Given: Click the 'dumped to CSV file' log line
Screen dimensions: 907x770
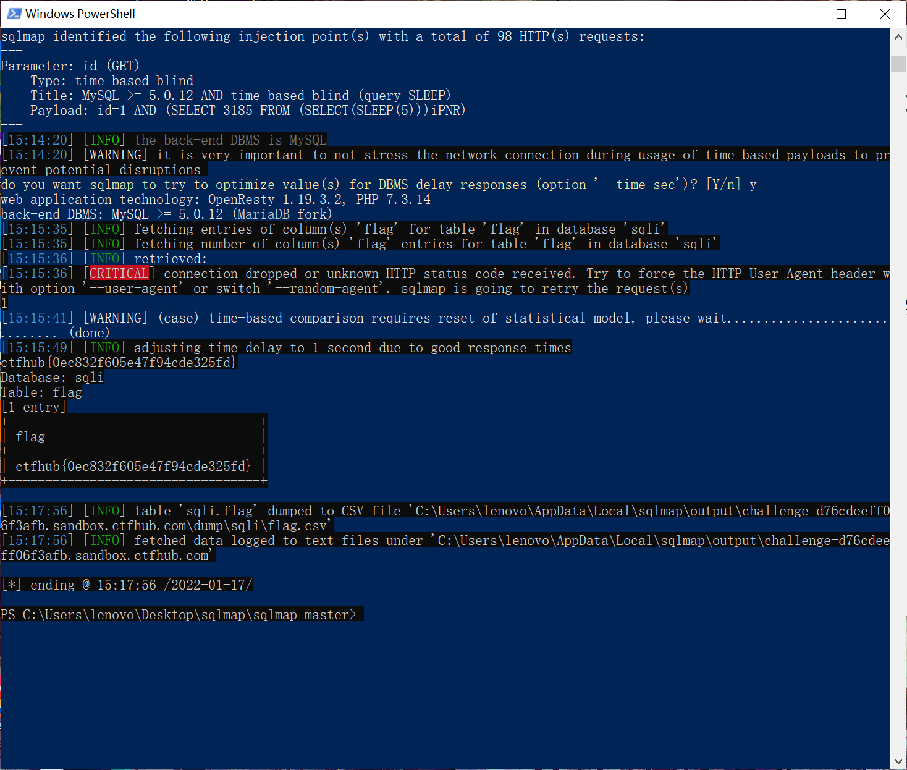Looking at the screenshot, I should pyautogui.click(x=445, y=518).
